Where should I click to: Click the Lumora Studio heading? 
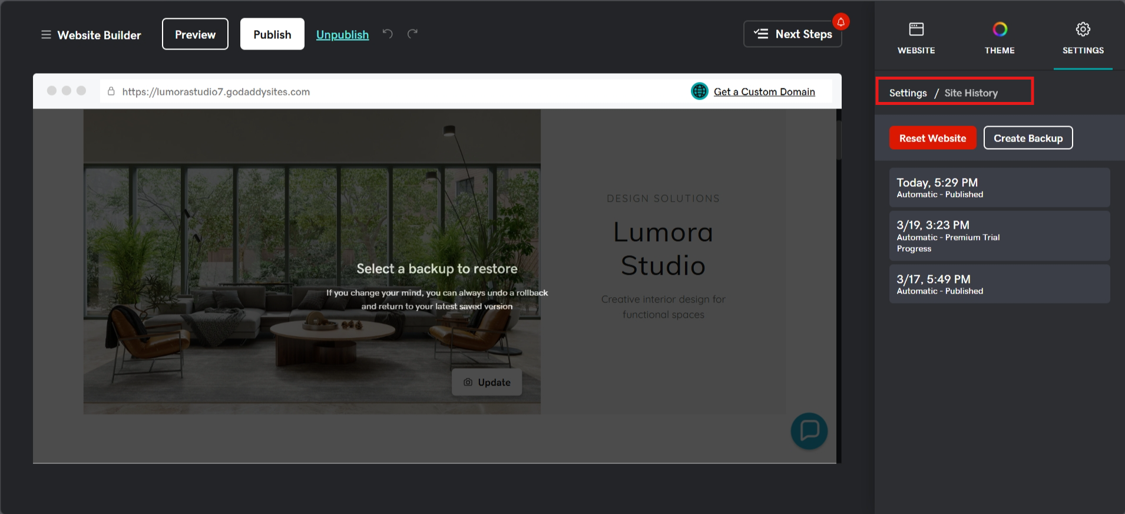click(x=663, y=249)
